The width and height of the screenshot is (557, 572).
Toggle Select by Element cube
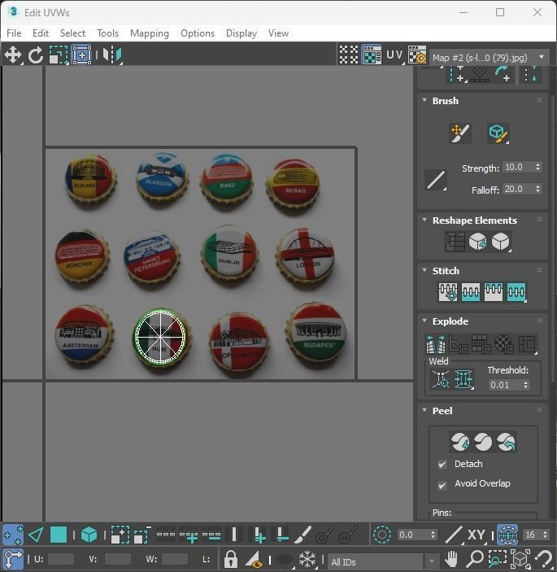coord(89,535)
